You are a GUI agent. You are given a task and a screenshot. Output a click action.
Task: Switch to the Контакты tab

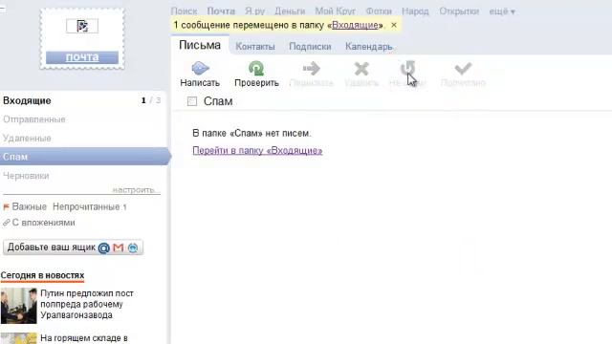pos(255,47)
